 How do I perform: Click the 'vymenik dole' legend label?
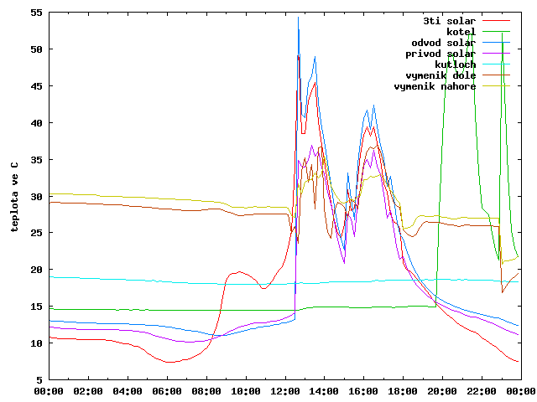441,75
